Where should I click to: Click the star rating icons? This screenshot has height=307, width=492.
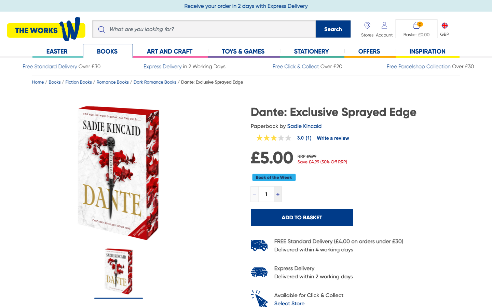click(274, 138)
